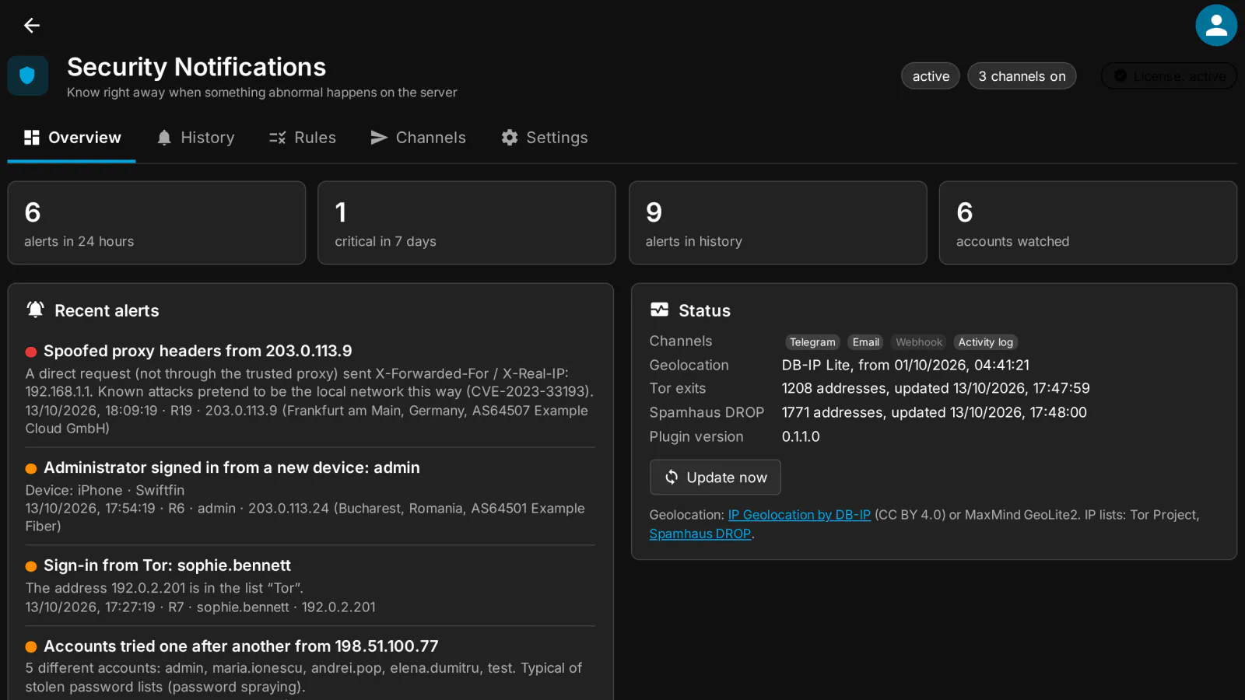The width and height of the screenshot is (1245, 700).
Task: Open the user account avatar
Action: (x=1216, y=26)
